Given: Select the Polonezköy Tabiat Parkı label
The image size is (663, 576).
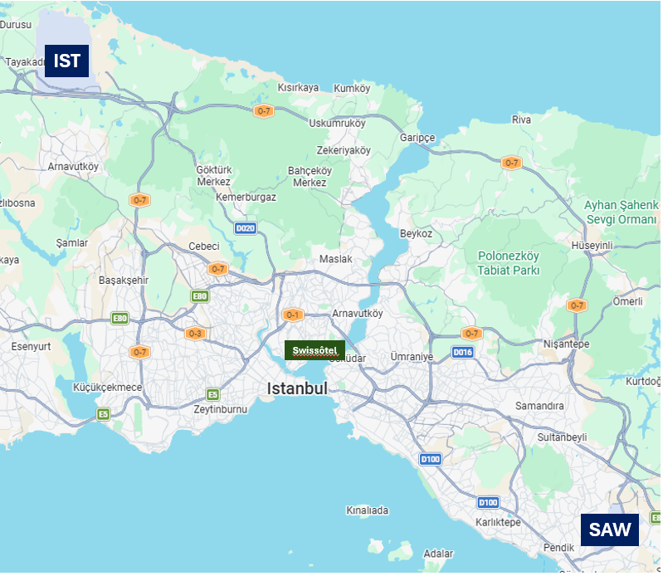Looking at the screenshot, I should [x=509, y=264].
